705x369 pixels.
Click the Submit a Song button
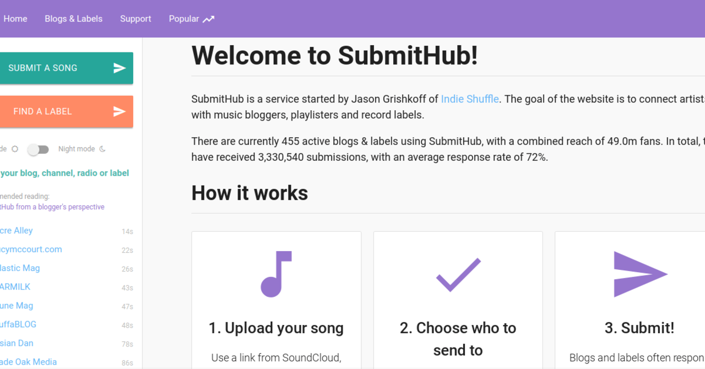pyautogui.click(x=66, y=68)
